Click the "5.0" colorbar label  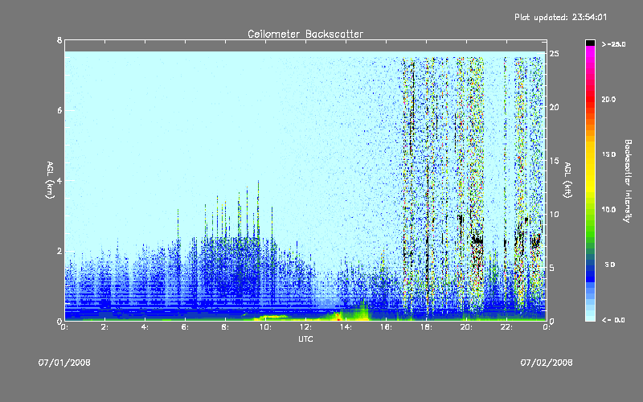[610, 265]
